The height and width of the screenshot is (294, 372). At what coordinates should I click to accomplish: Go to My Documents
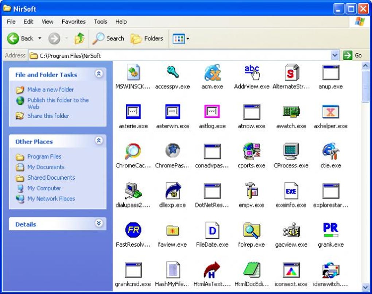(46, 167)
